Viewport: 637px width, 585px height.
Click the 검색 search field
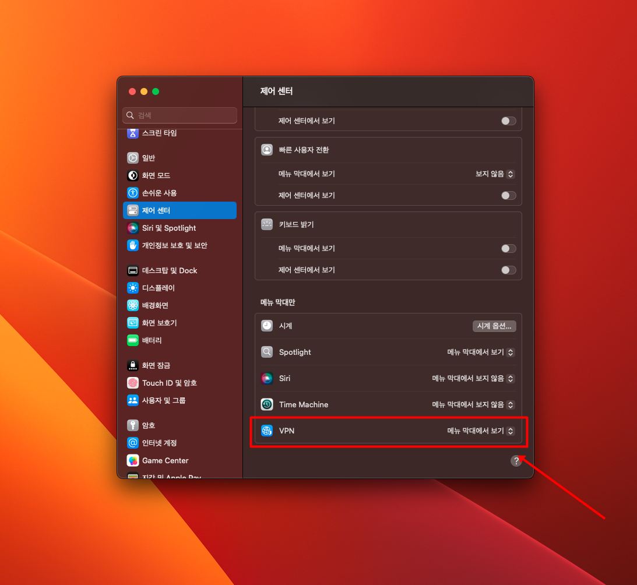pyautogui.click(x=180, y=115)
